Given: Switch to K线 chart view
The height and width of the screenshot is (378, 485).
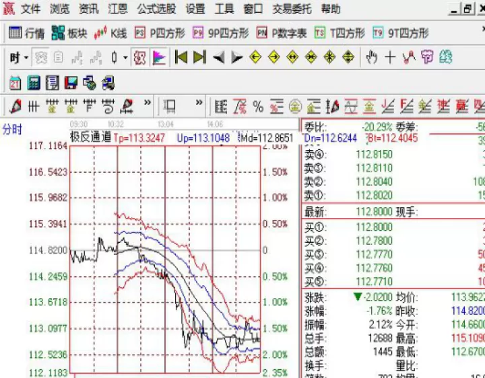Looking at the screenshot, I should pos(110,33).
